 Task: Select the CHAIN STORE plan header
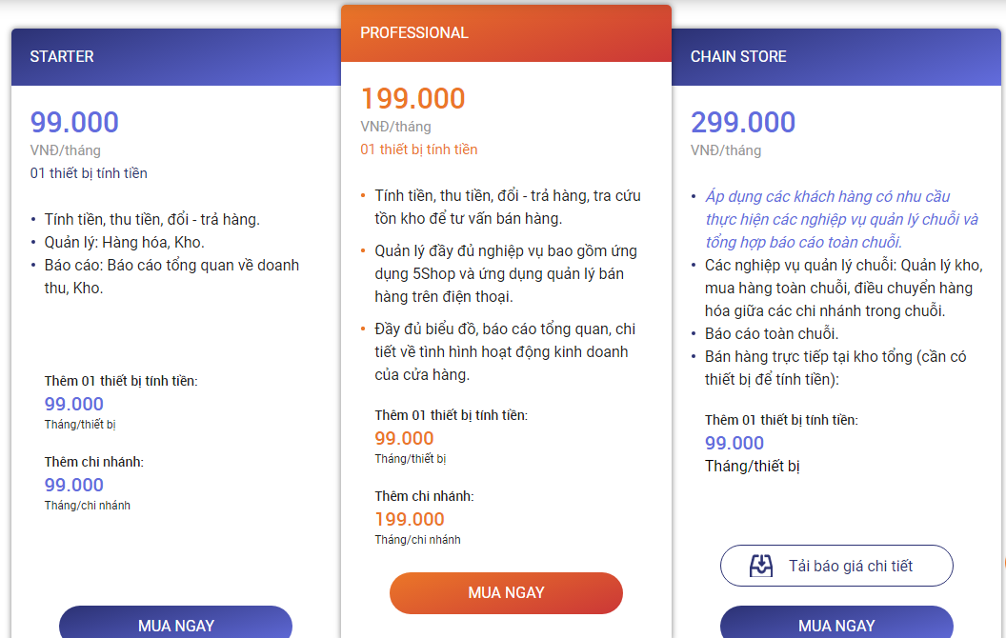click(836, 57)
